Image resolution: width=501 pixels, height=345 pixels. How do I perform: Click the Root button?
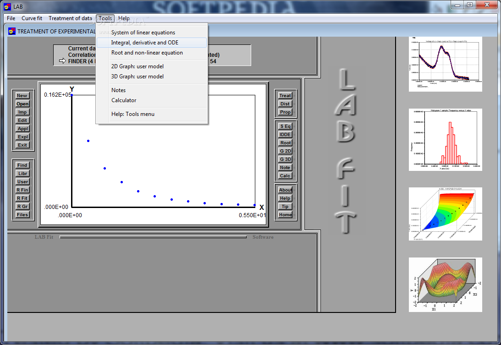tap(285, 143)
